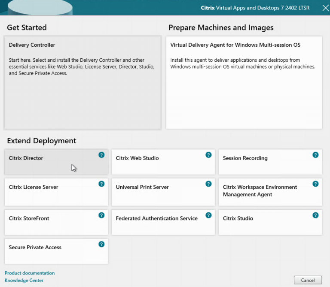330x287 pixels.
Task: Open the Knowledge Center link
Action: pos(24,281)
